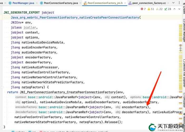185x132 pixels.
Task: Click the red error count indicator 7
Action: pyautogui.click(x=143, y=9)
